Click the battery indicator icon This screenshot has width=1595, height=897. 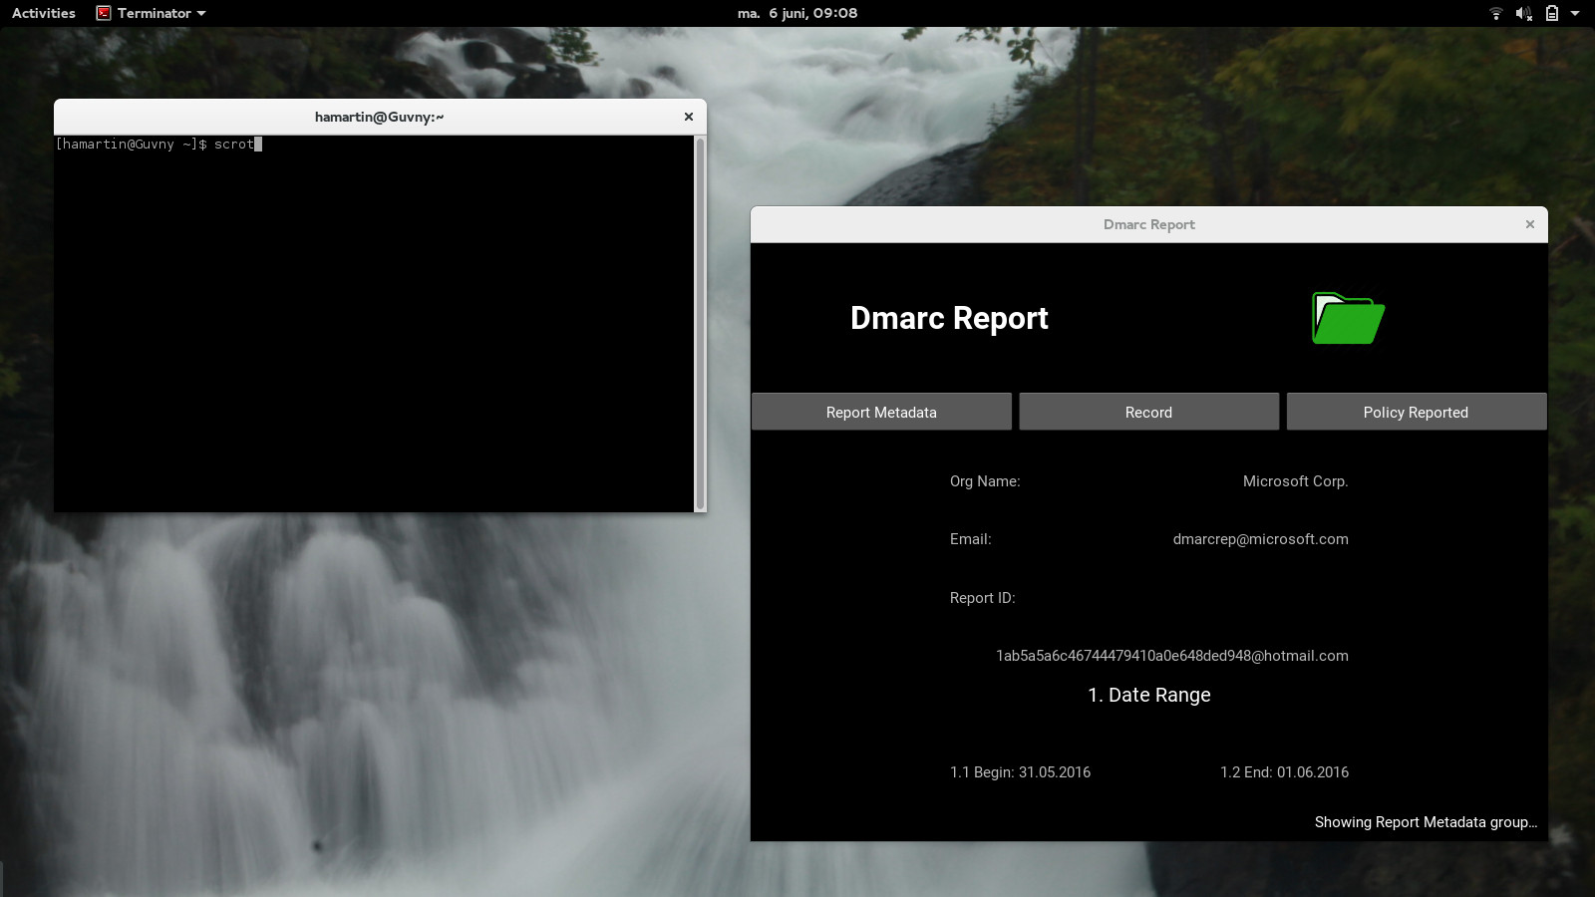click(x=1551, y=13)
